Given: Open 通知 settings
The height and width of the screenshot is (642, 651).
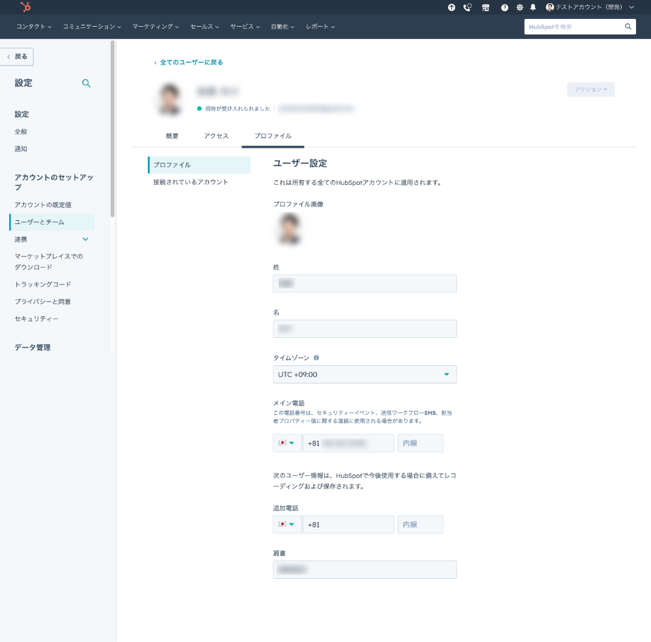Looking at the screenshot, I should (x=21, y=148).
